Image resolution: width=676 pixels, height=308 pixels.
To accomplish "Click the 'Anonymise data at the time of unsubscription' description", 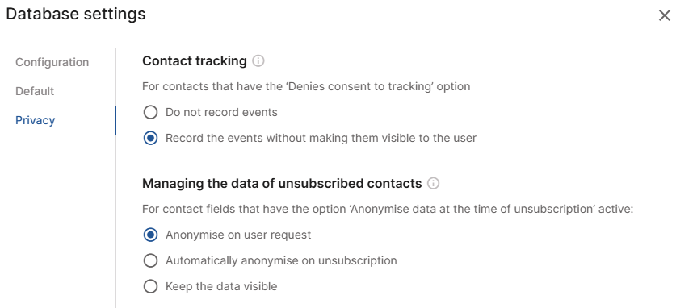I will coord(388,210).
